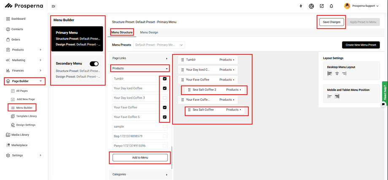Click Create New Menu Preset button
388x180 pixels.
(361, 45)
